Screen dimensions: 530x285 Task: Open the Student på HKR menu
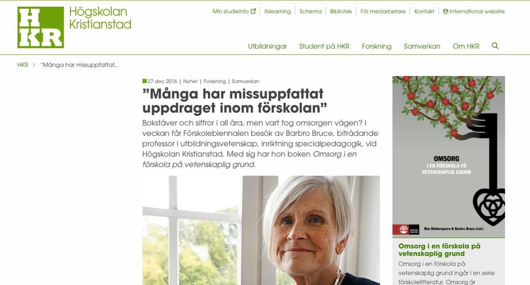click(324, 46)
